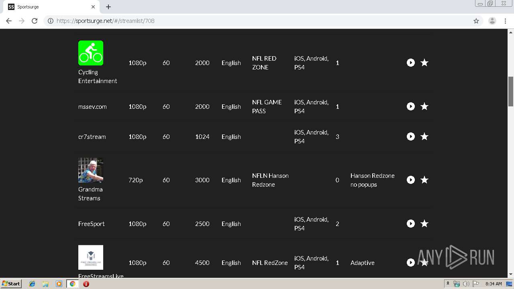Click the page vertical scrollbar thumb
514x289 pixels.
511,91
